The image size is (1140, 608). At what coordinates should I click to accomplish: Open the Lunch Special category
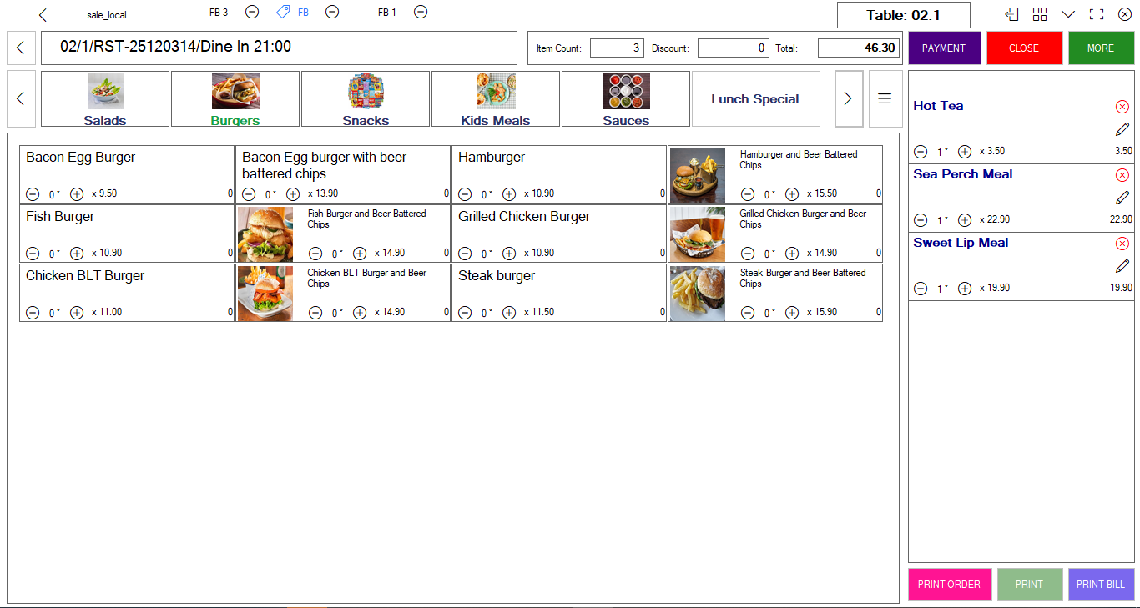pyautogui.click(x=755, y=98)
